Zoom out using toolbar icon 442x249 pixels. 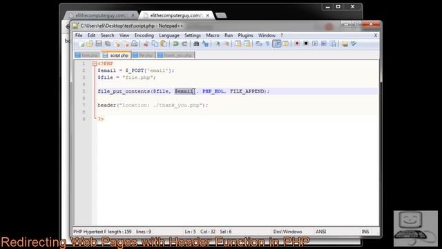coord(226,44)
